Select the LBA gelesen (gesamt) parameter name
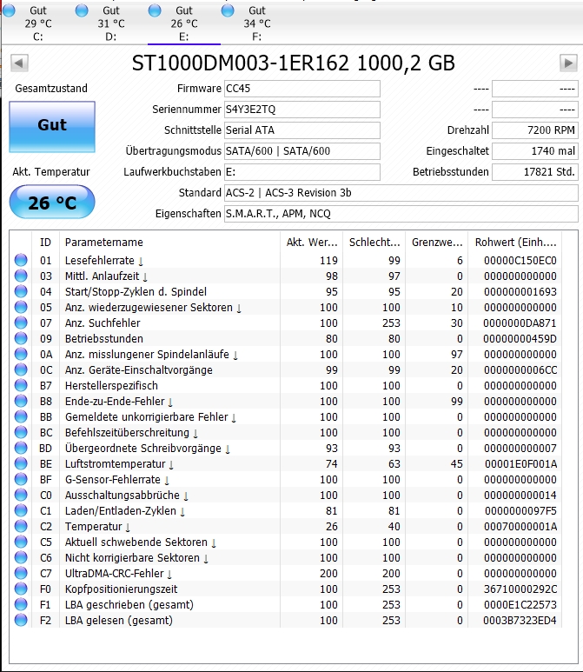Viewport: 583px width, 672px height. (119, 620)
